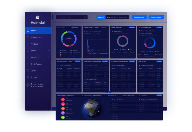This screenshot has height=132, width=192.
Task: Click the purple medium events circle icon
Action: [x=63, y=113]
